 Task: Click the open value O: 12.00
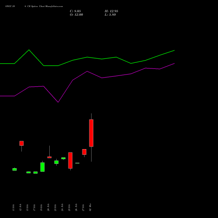[76, 15]
